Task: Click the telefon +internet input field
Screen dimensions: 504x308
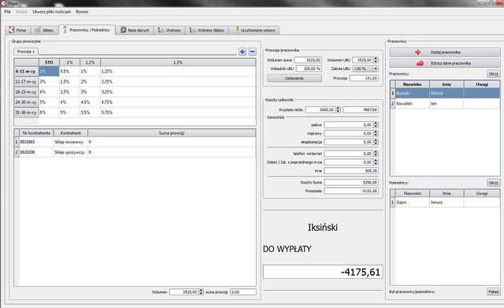Action: pyautogui.click(x=348, y=154)
